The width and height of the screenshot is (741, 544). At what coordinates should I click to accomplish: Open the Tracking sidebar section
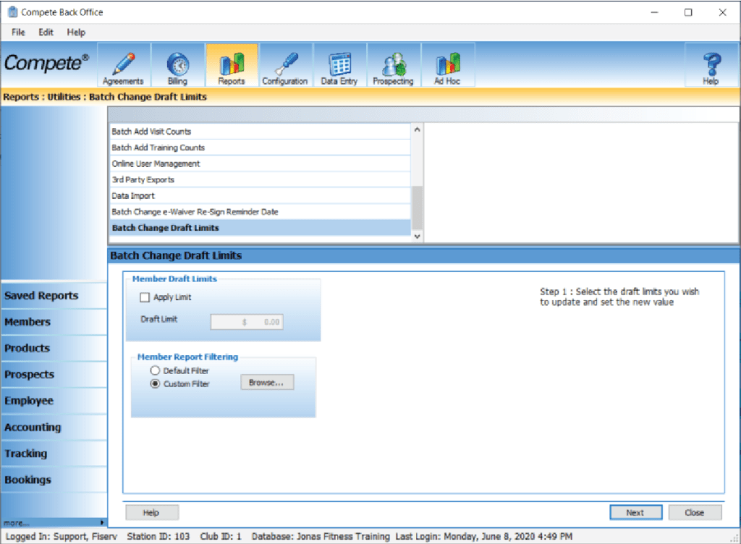(x=54, y=454)
